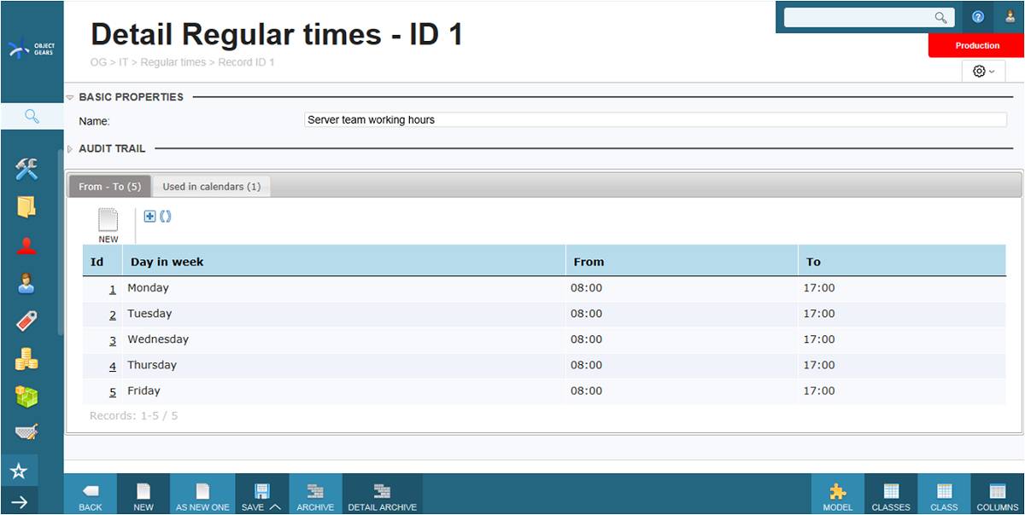Open the CLASS toolbar button
This screenshot has height=515, width=1025.
point(944,495)
